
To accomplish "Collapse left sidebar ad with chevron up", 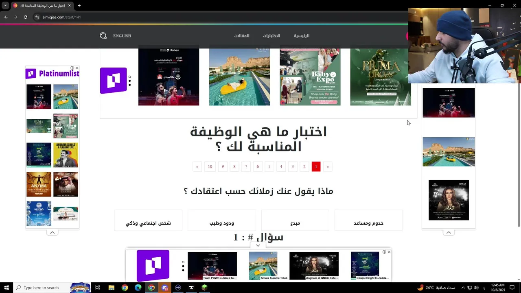I will [x=52, y=232].
